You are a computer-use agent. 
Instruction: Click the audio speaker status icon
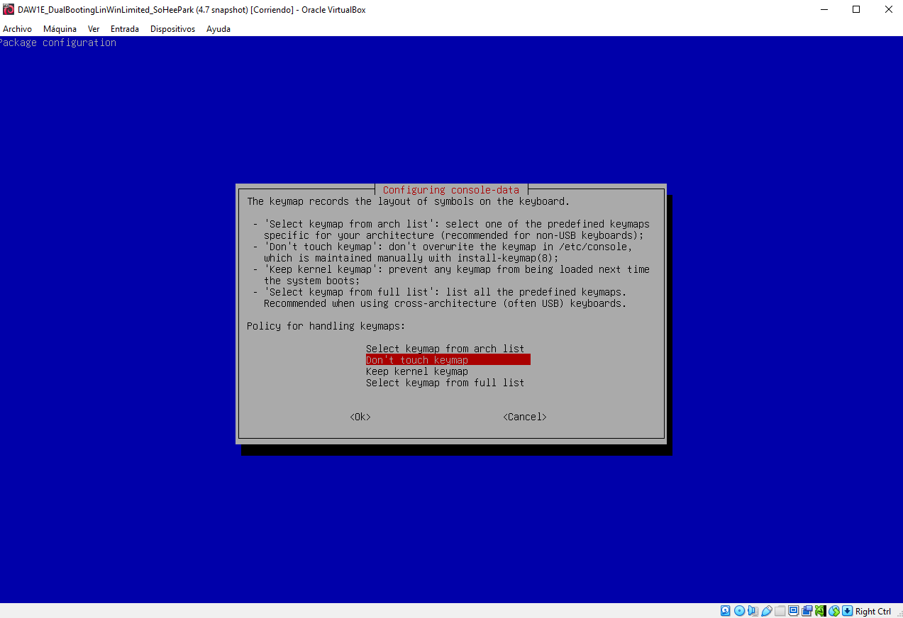[x=753, y=611]
